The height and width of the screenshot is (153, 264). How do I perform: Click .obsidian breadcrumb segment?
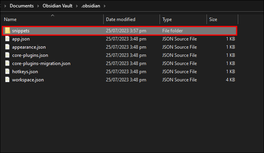91,6
